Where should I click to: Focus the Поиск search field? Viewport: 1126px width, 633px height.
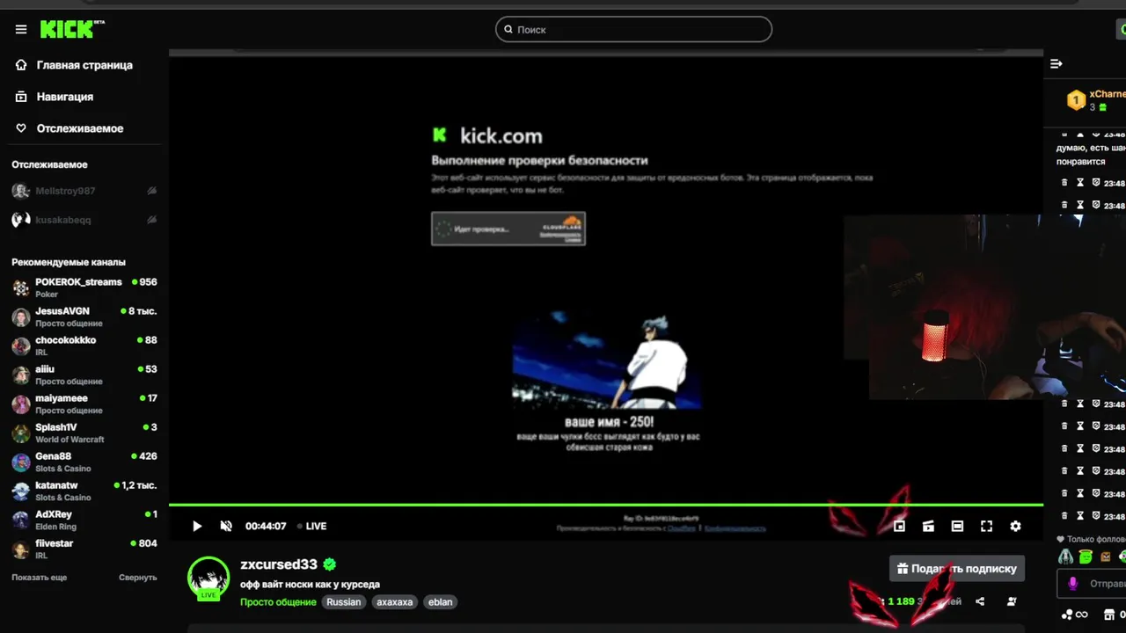coord(633,29)
